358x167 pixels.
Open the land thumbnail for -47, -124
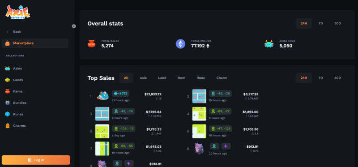(199, 131)
